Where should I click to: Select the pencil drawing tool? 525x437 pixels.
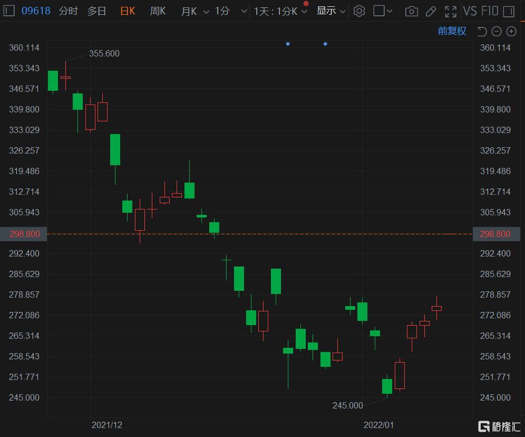click(431, 11)
